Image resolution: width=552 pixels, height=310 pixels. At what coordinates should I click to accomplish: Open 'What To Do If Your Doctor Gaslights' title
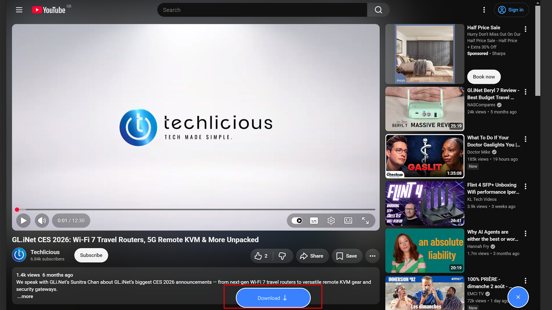[x=494, y=141]
